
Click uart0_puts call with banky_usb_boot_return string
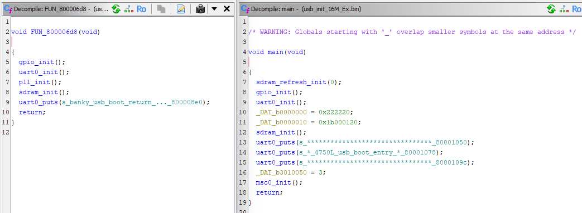[x=114, y=102]
